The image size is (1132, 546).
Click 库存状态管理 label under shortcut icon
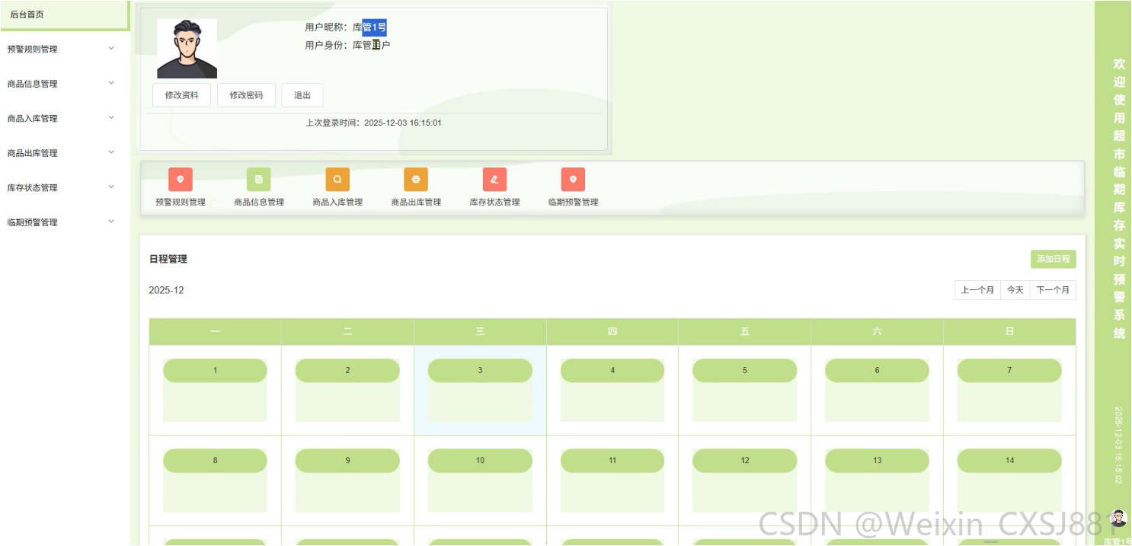(x=495, y=203)
